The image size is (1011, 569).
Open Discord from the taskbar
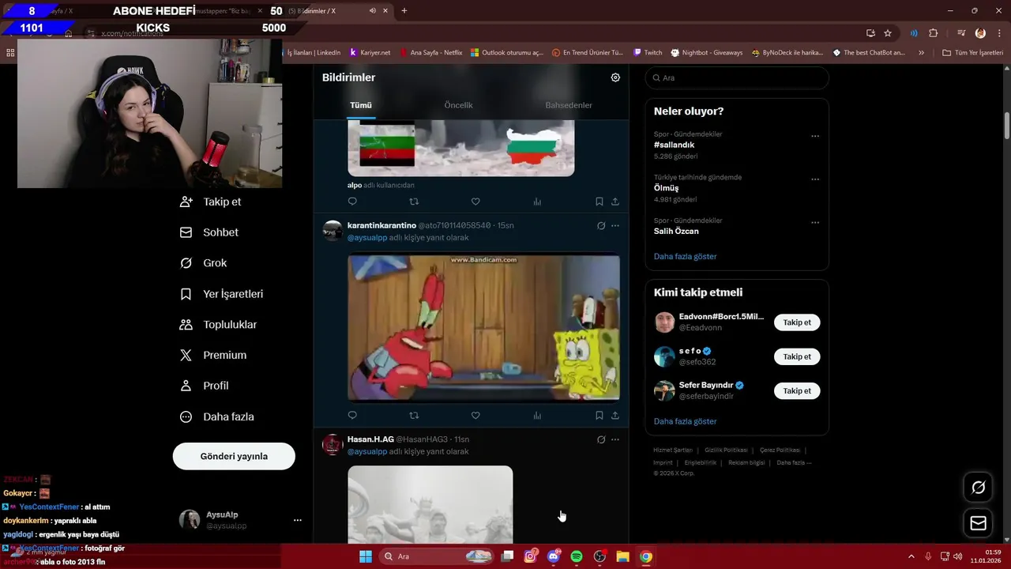pos(554,556)
